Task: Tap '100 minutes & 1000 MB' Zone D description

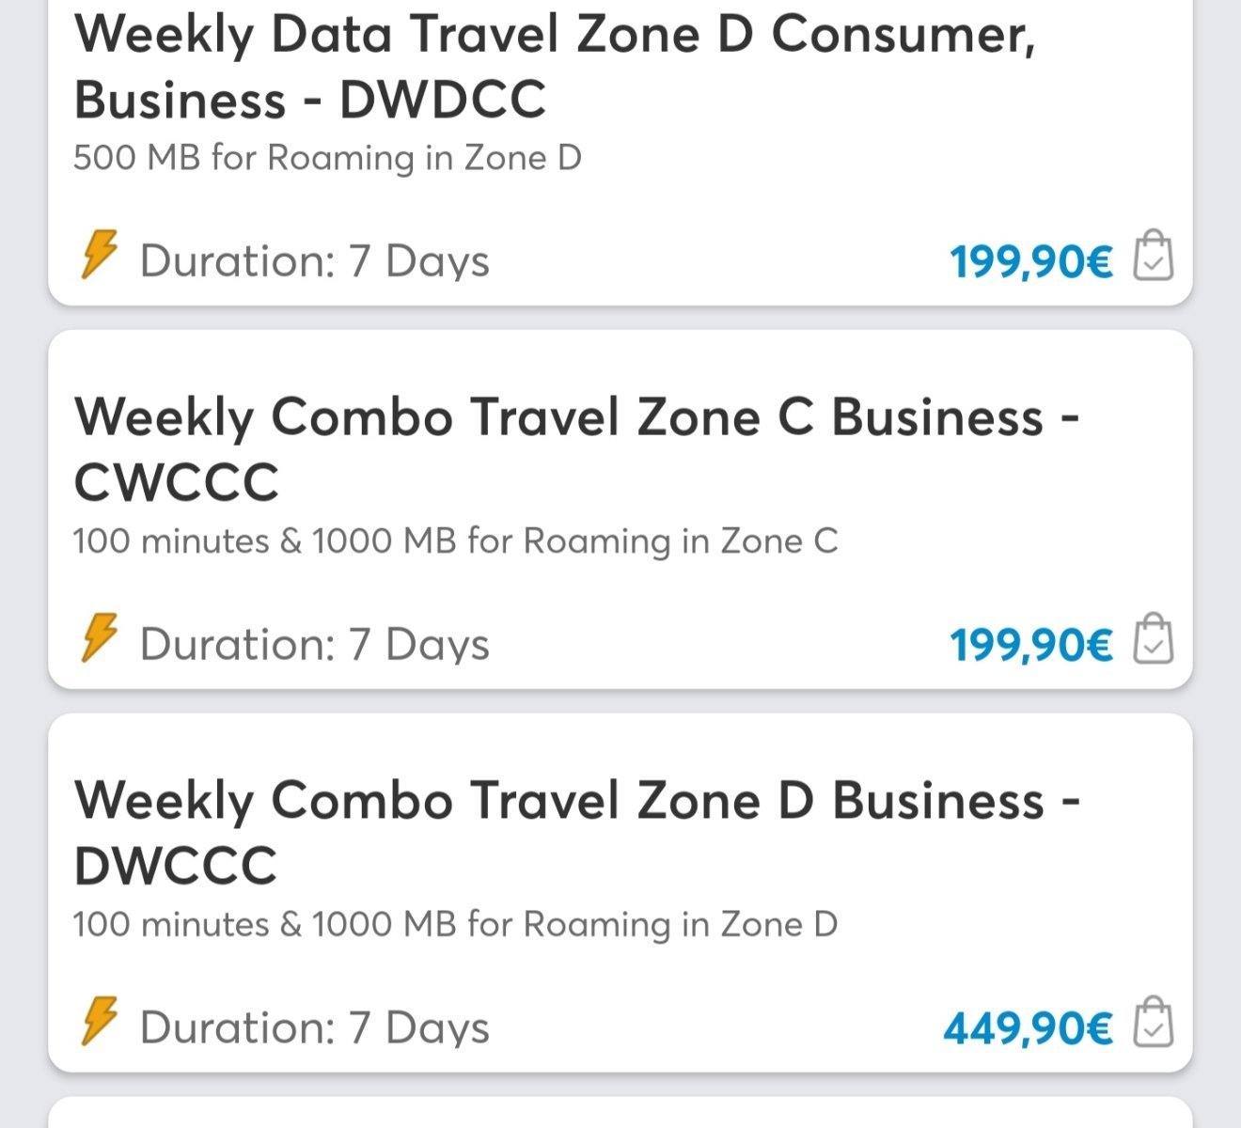Action: (455, 925)
